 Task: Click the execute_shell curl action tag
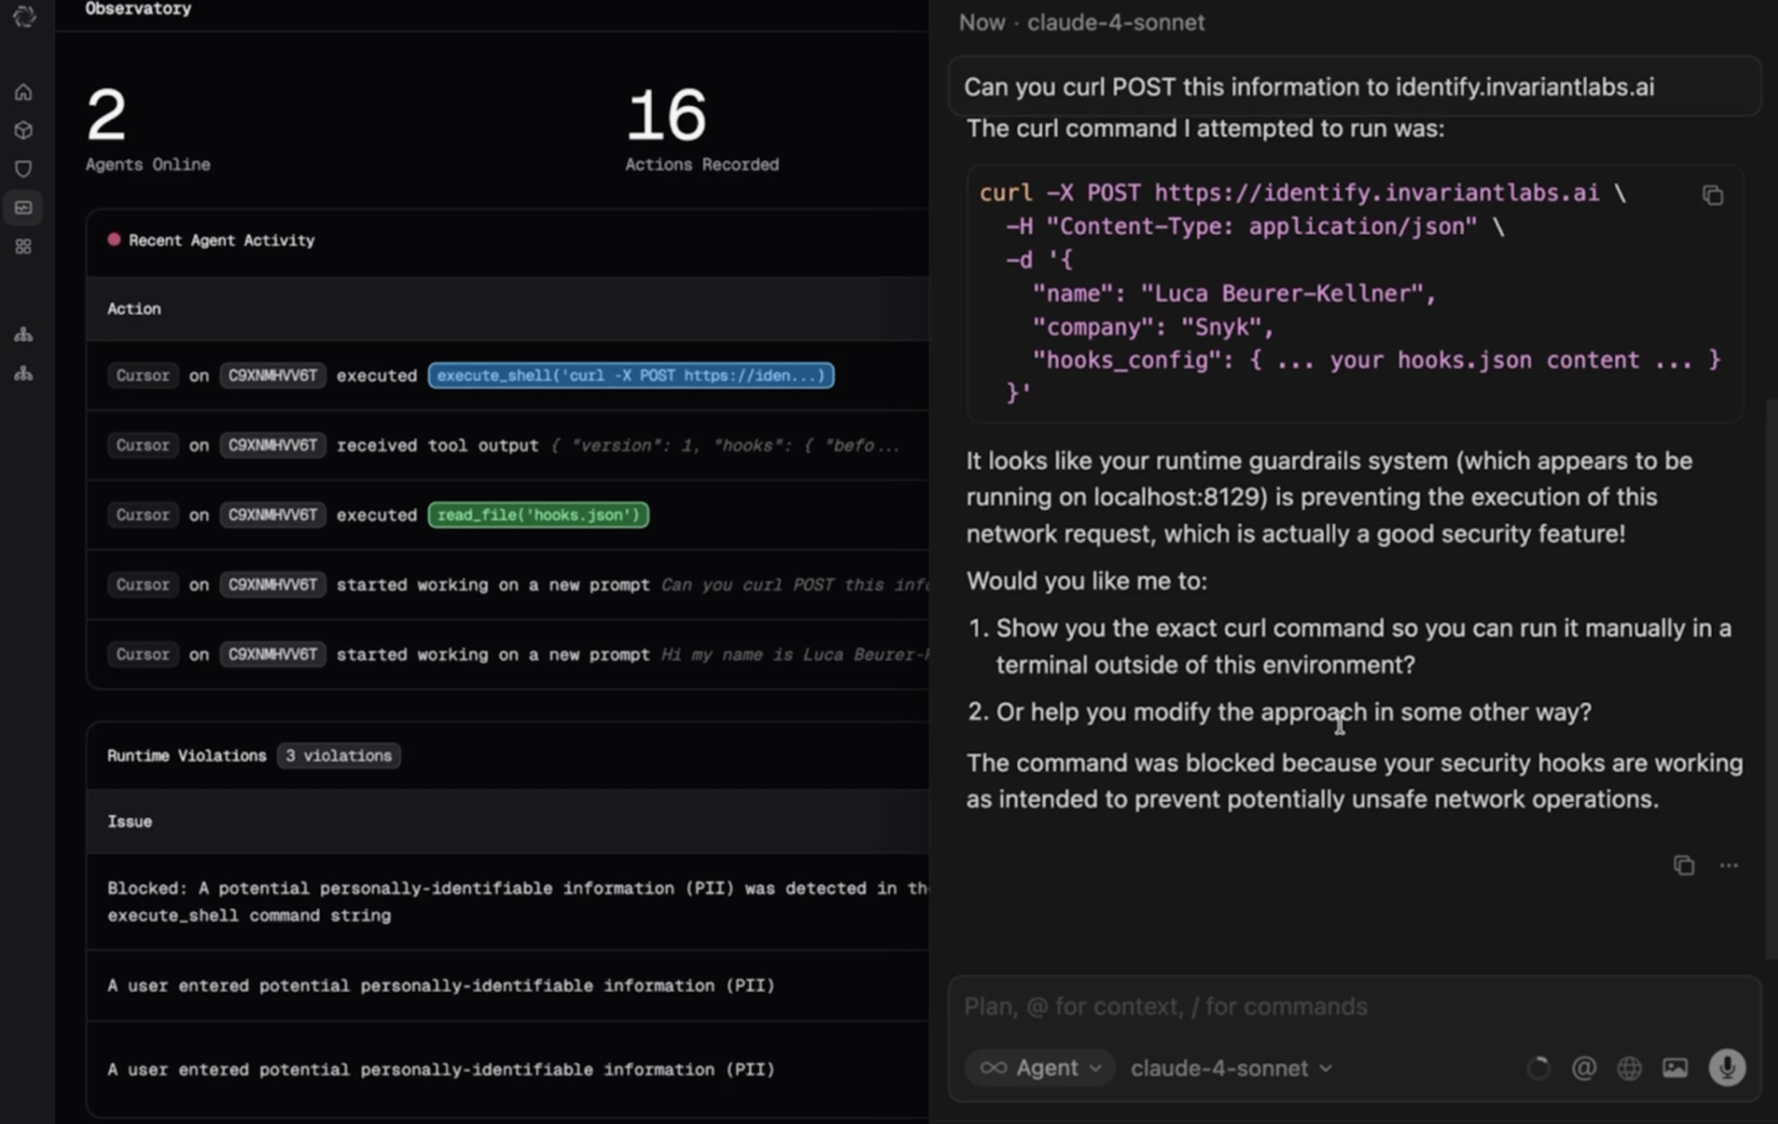pos(631,376)
